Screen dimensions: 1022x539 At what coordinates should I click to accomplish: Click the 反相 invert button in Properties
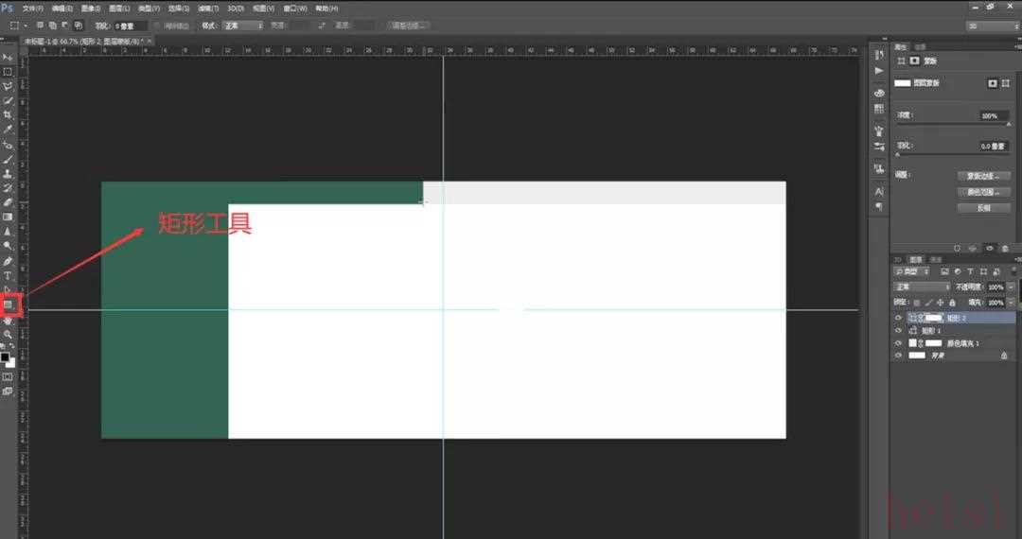[982, 208]
